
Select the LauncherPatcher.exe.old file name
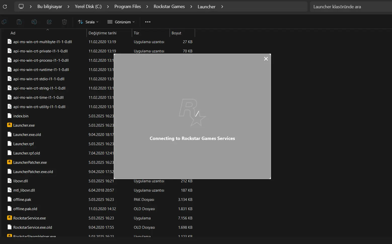pyautogui.click(x=33, y=172)
